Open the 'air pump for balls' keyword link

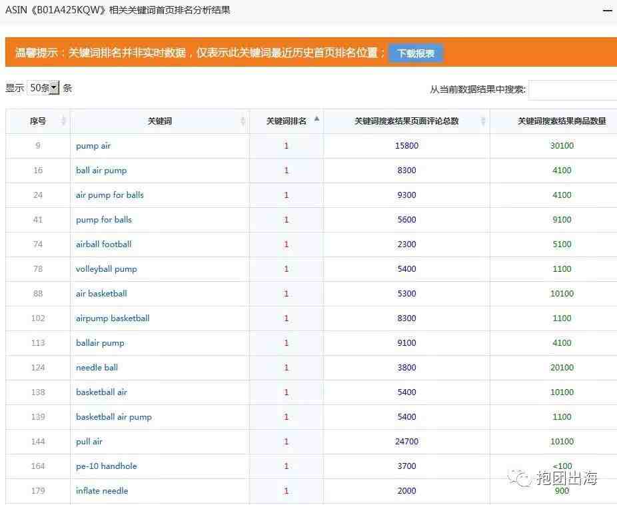click(110, 195)
